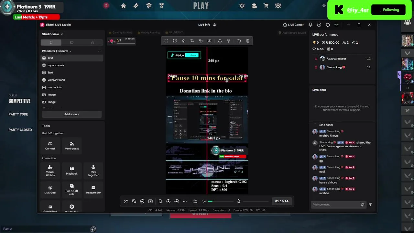The image size is (414, 233).
Task: Click the bring layer forward icon
Action: pos(220,41)
